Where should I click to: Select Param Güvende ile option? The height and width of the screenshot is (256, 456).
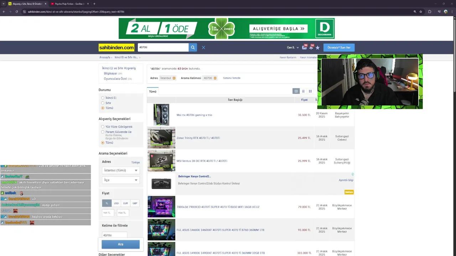[103, 132]
